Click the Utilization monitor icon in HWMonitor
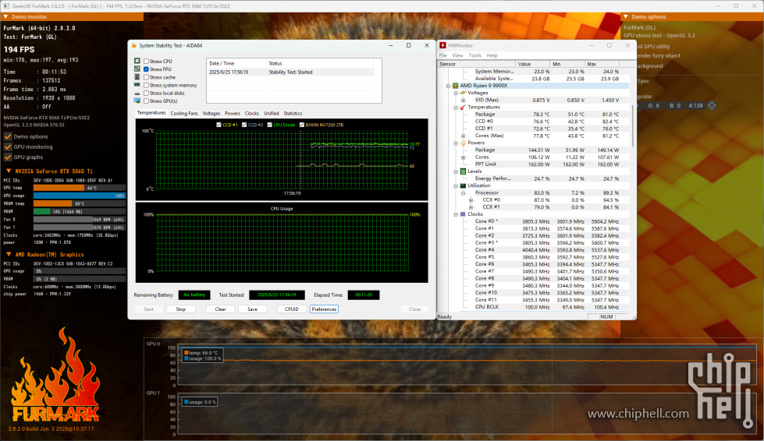The image size is (764, 441). [463, 185]
